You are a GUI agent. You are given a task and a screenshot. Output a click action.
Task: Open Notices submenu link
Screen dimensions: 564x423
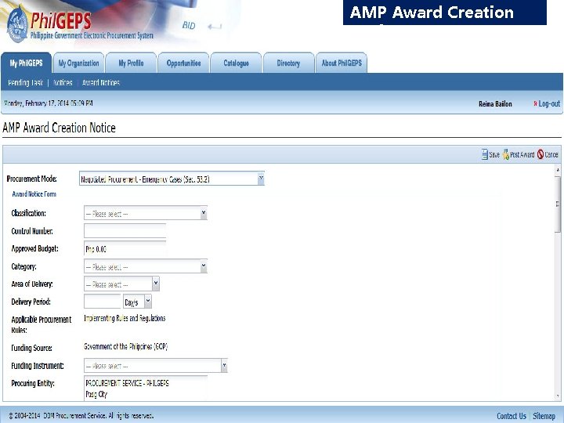(63, 83)
